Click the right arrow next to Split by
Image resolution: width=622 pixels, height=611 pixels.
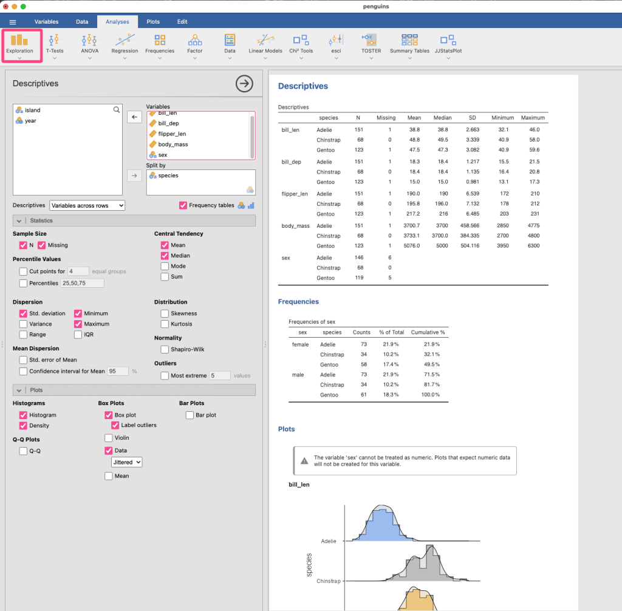point(134,176)
